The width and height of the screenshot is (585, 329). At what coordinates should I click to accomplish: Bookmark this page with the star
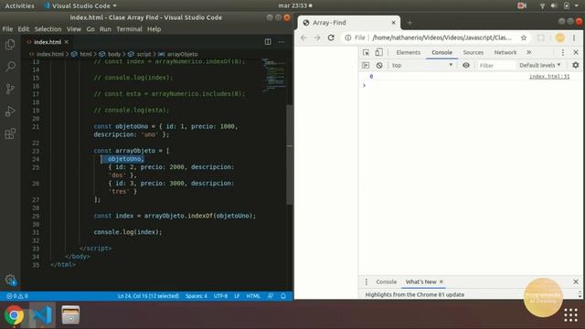524,37
